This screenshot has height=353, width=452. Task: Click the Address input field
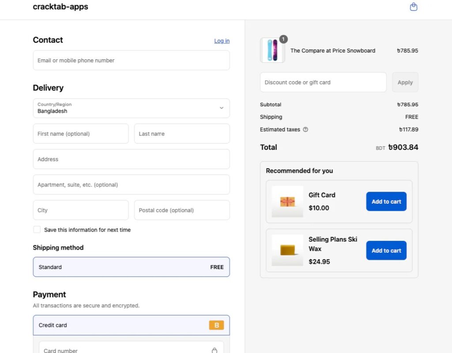coord(131,159)
